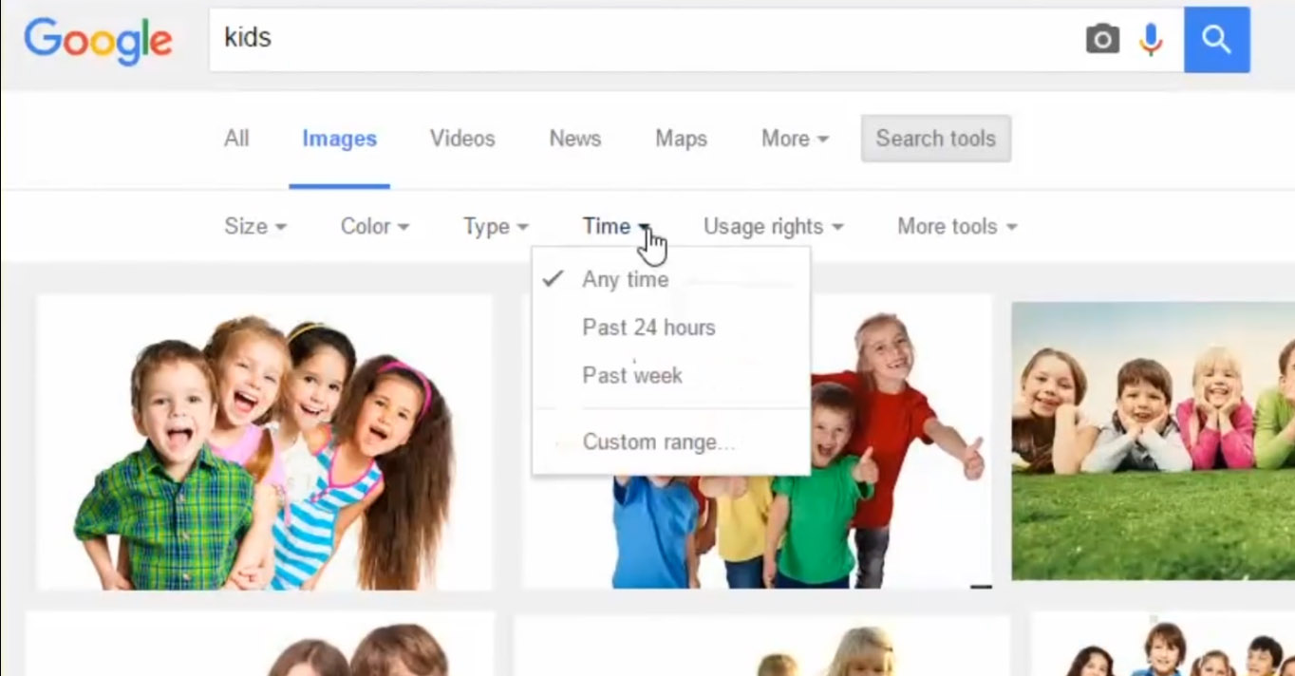Open the kids lying on grass thumbnail
This screenshot has width=1295, height=676.
point(1153,441)
